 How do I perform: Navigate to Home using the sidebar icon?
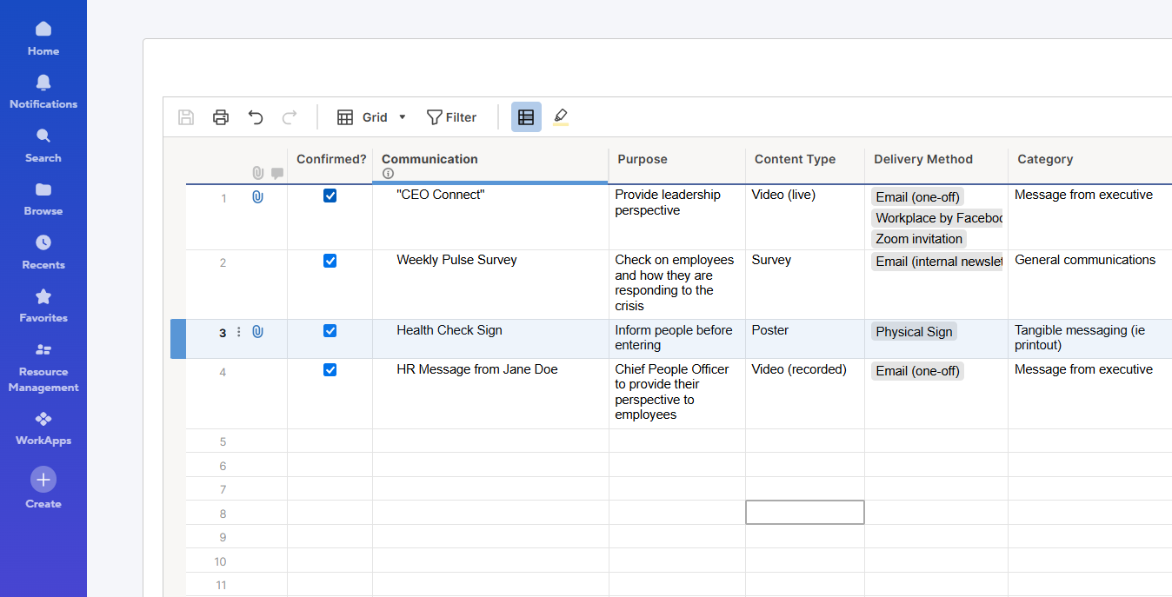click(43, 29)
